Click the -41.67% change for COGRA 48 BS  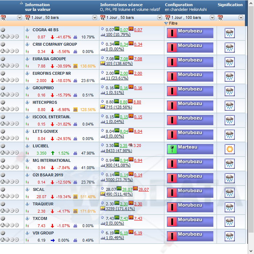[64, 37]
